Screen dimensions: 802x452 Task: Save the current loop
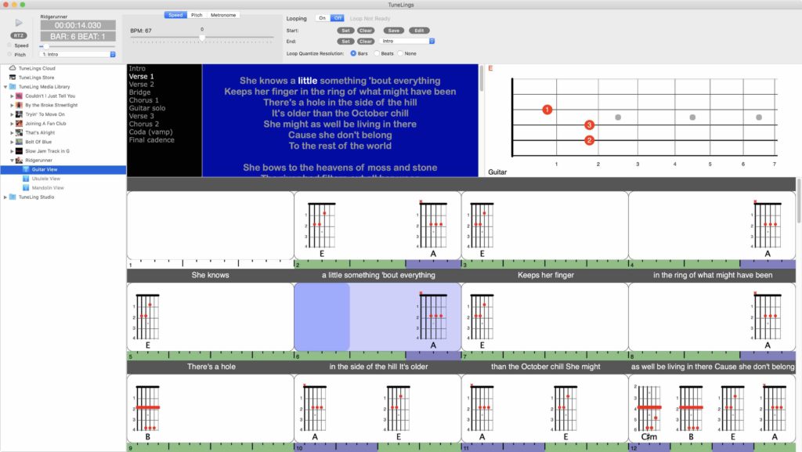tap(393, 31)
